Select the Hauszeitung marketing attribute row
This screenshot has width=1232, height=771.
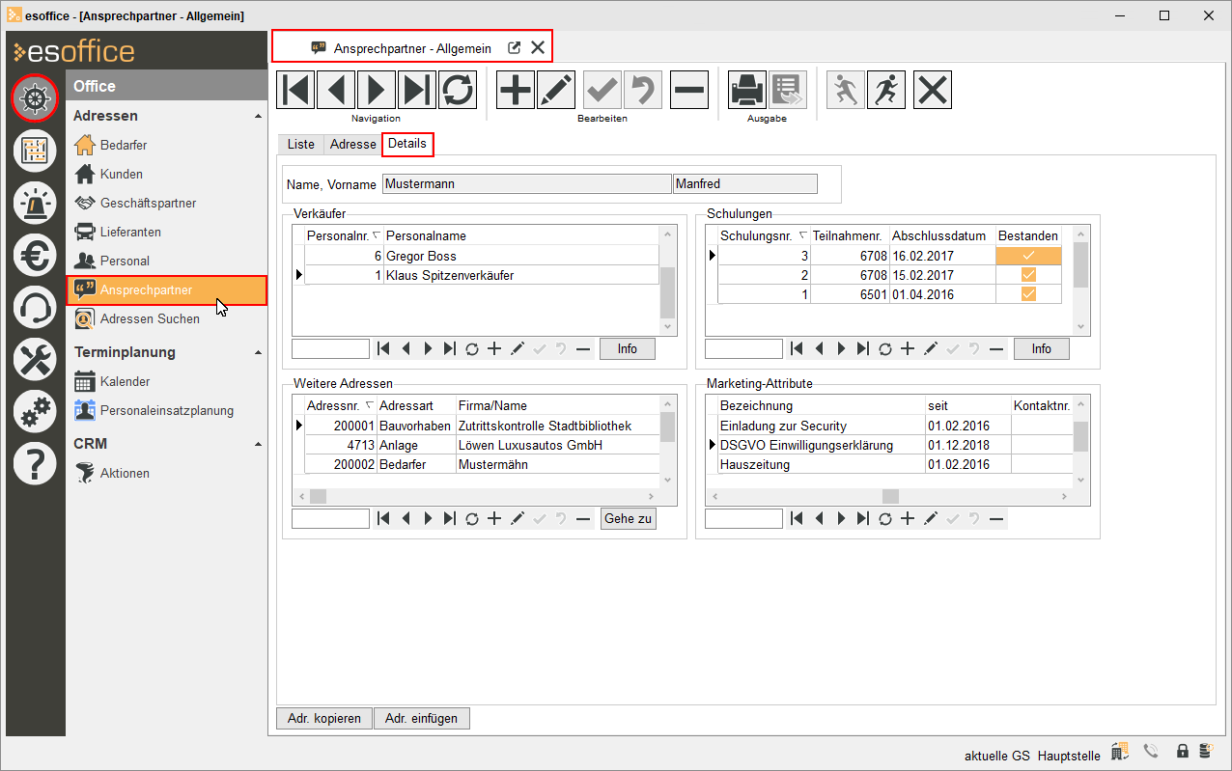click(889, 464)
